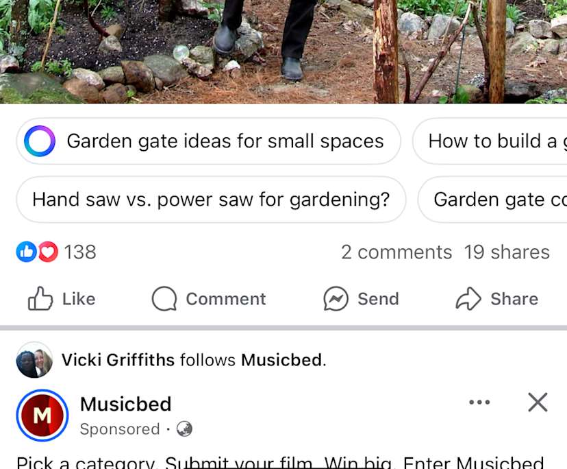Screen dimensions: 567x469
Task: Tap the Meta AI circle icon
Action: pyautogui.click(x=39, y=141)
